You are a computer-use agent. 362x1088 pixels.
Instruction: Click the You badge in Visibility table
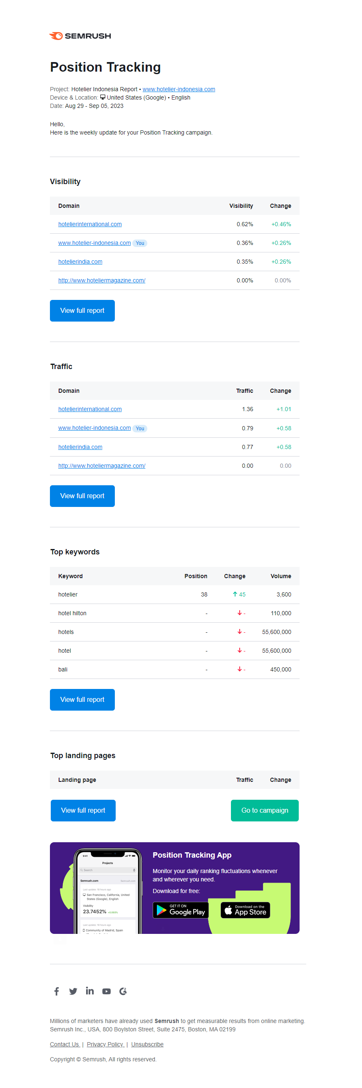pyautogui.click(x=140, y=243)
